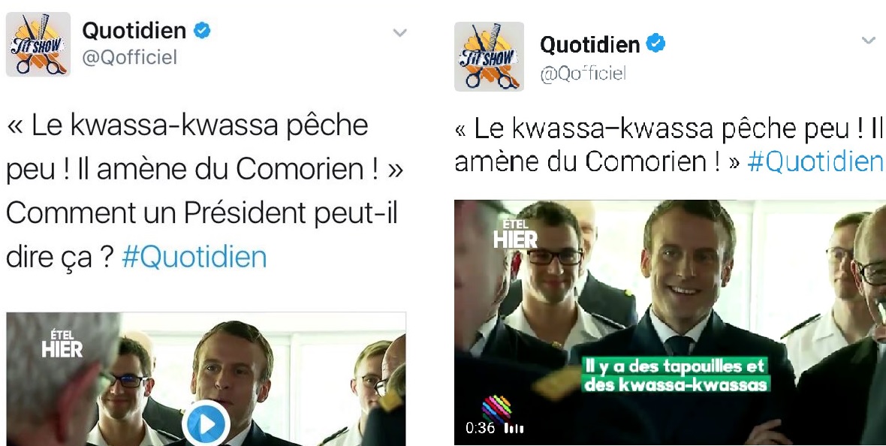The width and height of the screenshot is (886, 446).
Task: Click ÉTEL HIER label in right video
Action: pos(515,234)
